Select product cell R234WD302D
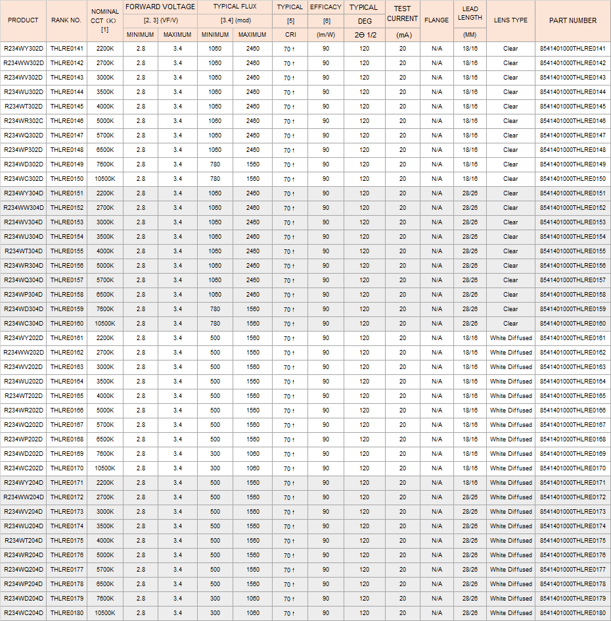Screen dimensions: 611x621 click(24, 164)
